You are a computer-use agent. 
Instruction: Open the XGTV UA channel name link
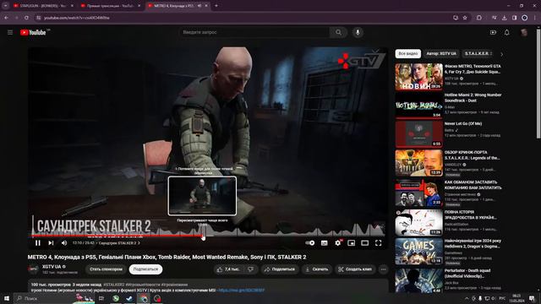point(52,267)
